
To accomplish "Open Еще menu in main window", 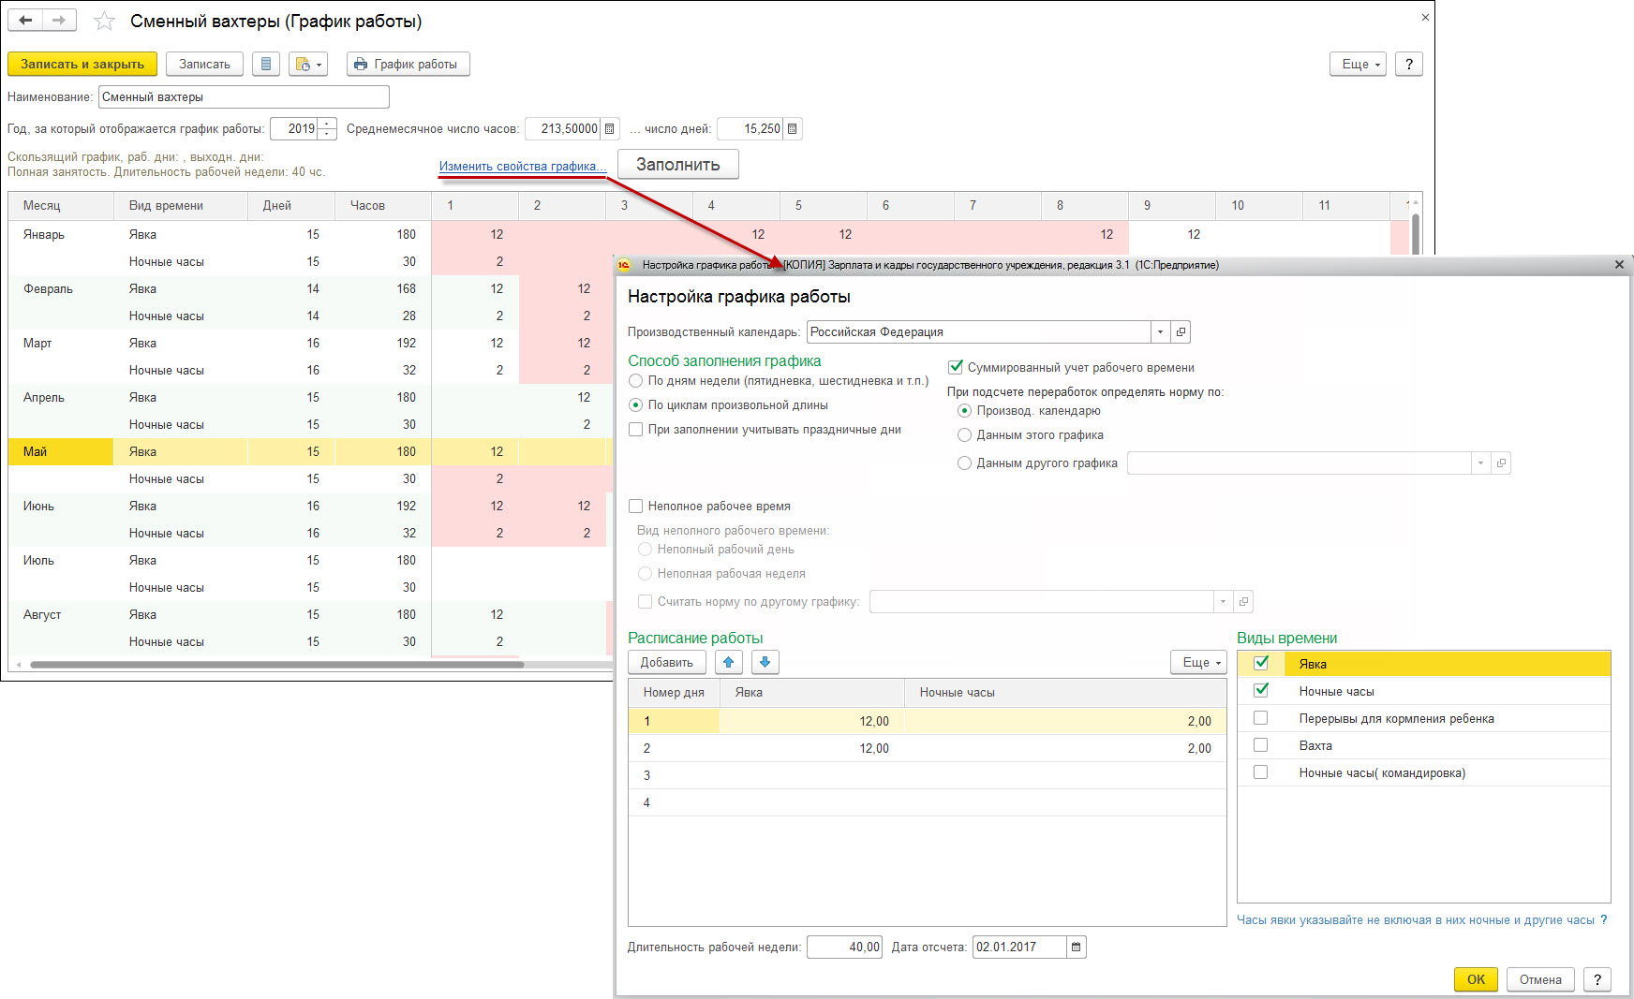I will [x=1358, y=64].
